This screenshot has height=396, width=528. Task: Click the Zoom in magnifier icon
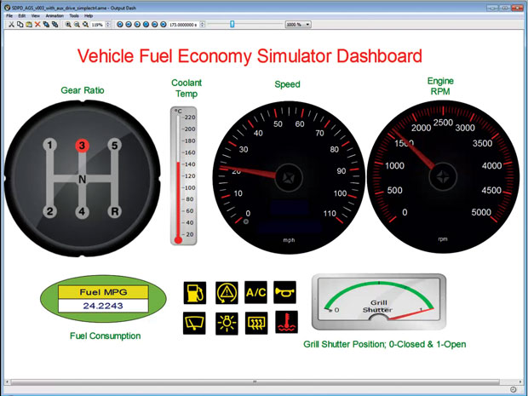click(68, 25)
